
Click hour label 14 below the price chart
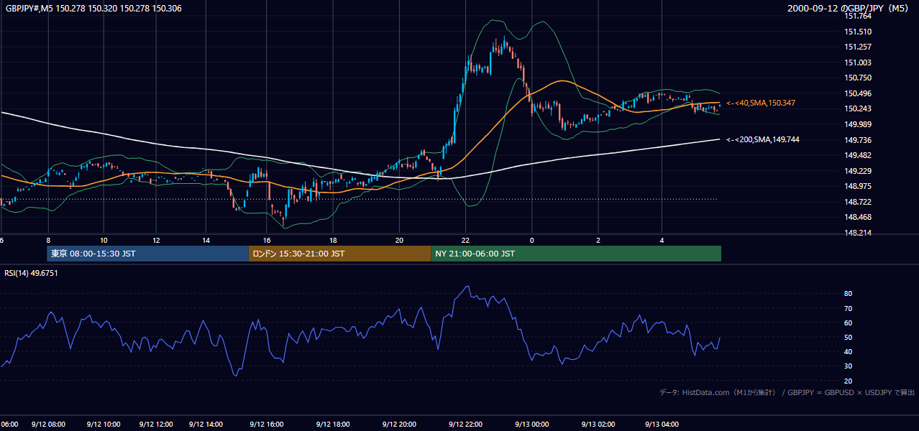click(206, 240)
